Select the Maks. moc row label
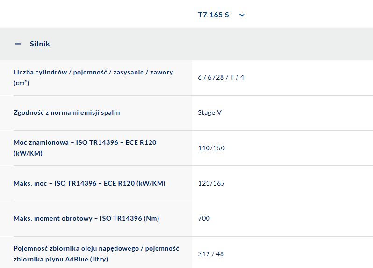This screenshot has height=268, width=373. point(89,183)
